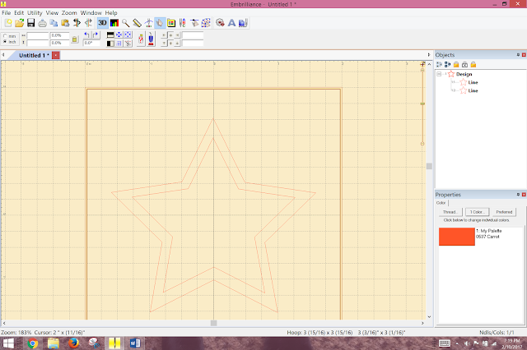Click the right tab scroll arrow
The height and width of the screenshot is (350, 527).
[x=428, y=55]
